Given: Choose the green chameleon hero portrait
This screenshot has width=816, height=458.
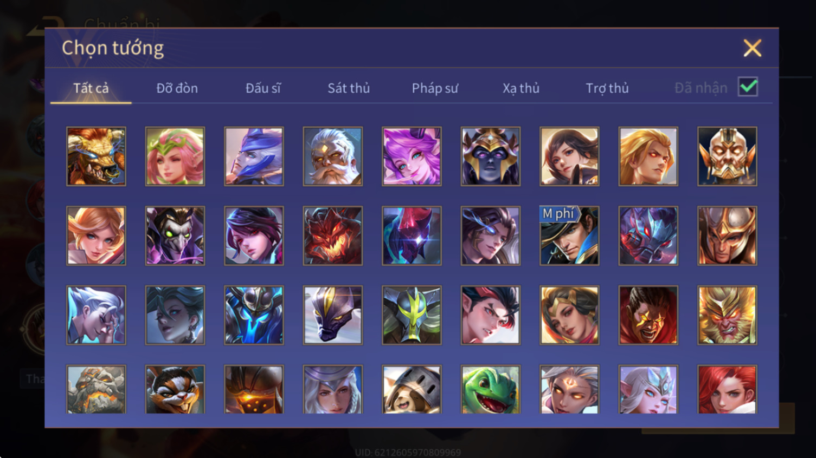Looking at the screenshot, I should 491,389.
